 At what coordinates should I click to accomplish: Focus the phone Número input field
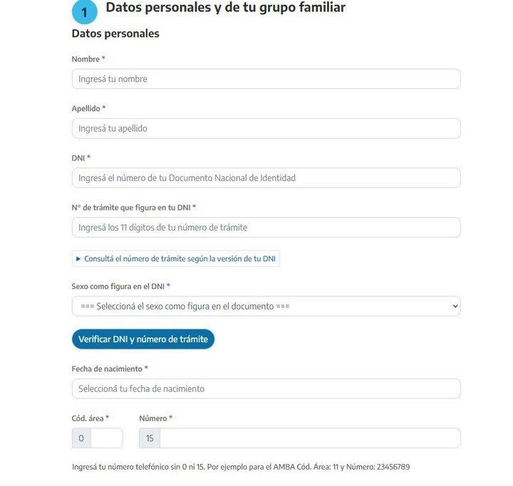309,438
